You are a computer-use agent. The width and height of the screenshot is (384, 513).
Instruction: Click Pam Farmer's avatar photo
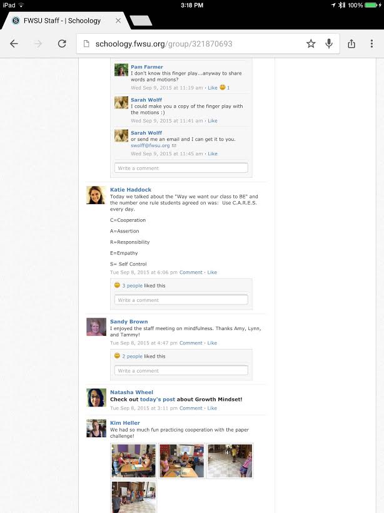121,70
